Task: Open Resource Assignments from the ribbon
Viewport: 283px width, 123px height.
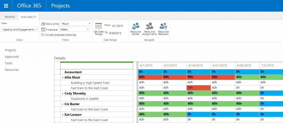Action: click(150, 26)
